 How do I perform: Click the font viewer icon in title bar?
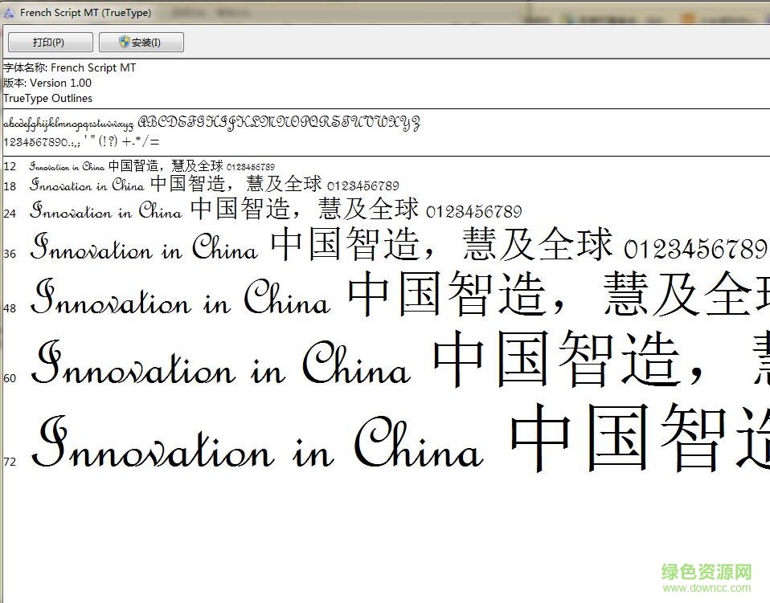[10, 13]
